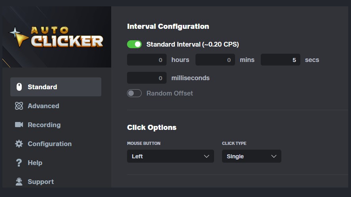Open the Standard sidebar tab
351x197 pixels.
[x=56, y=87]
